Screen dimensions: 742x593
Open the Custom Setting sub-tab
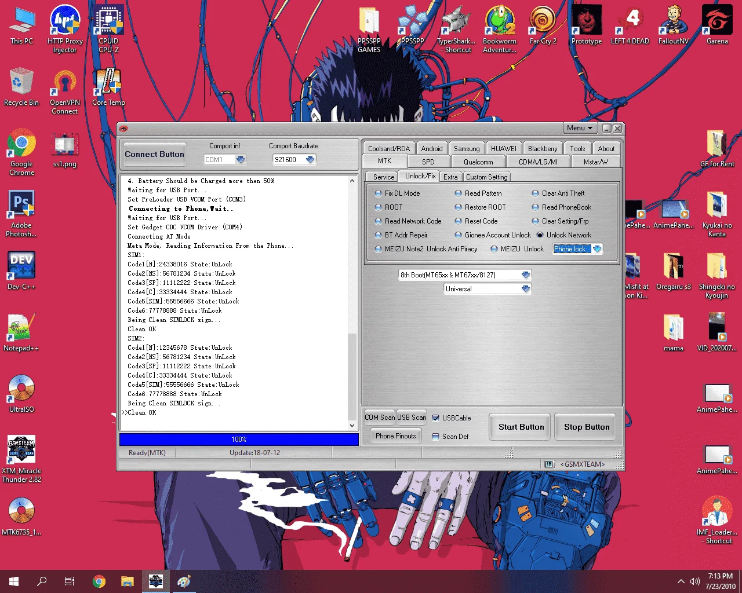tap(487, 177)
